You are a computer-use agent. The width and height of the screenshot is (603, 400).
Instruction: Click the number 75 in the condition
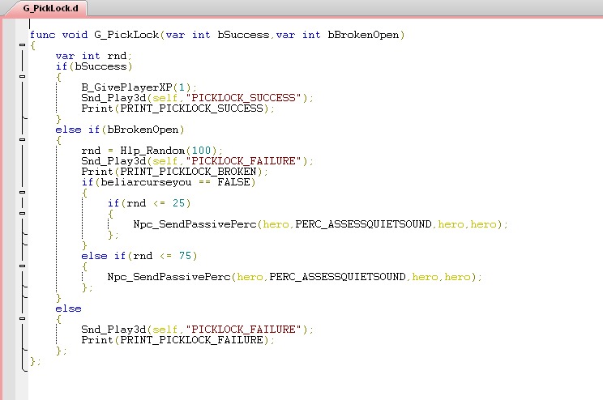[x=185, y=256]
